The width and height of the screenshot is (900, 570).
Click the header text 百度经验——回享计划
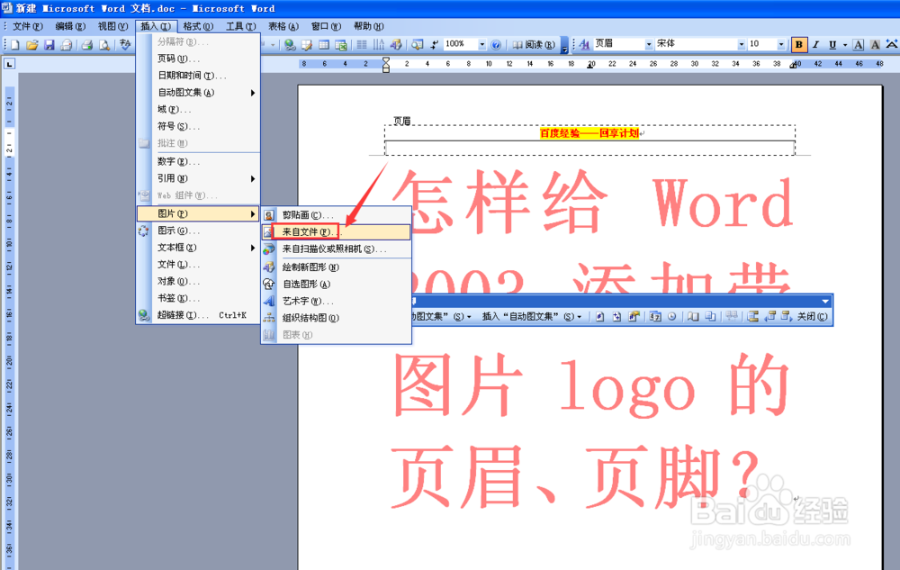(589, 131)
